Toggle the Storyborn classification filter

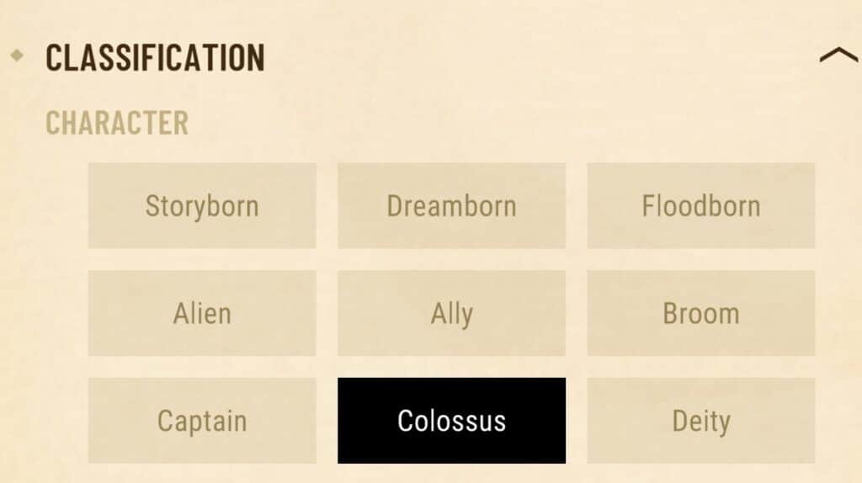pyautogui.click(x=202, y=205)
